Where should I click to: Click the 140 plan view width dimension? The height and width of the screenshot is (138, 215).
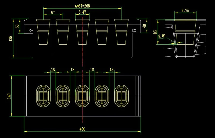click(9, 96)
